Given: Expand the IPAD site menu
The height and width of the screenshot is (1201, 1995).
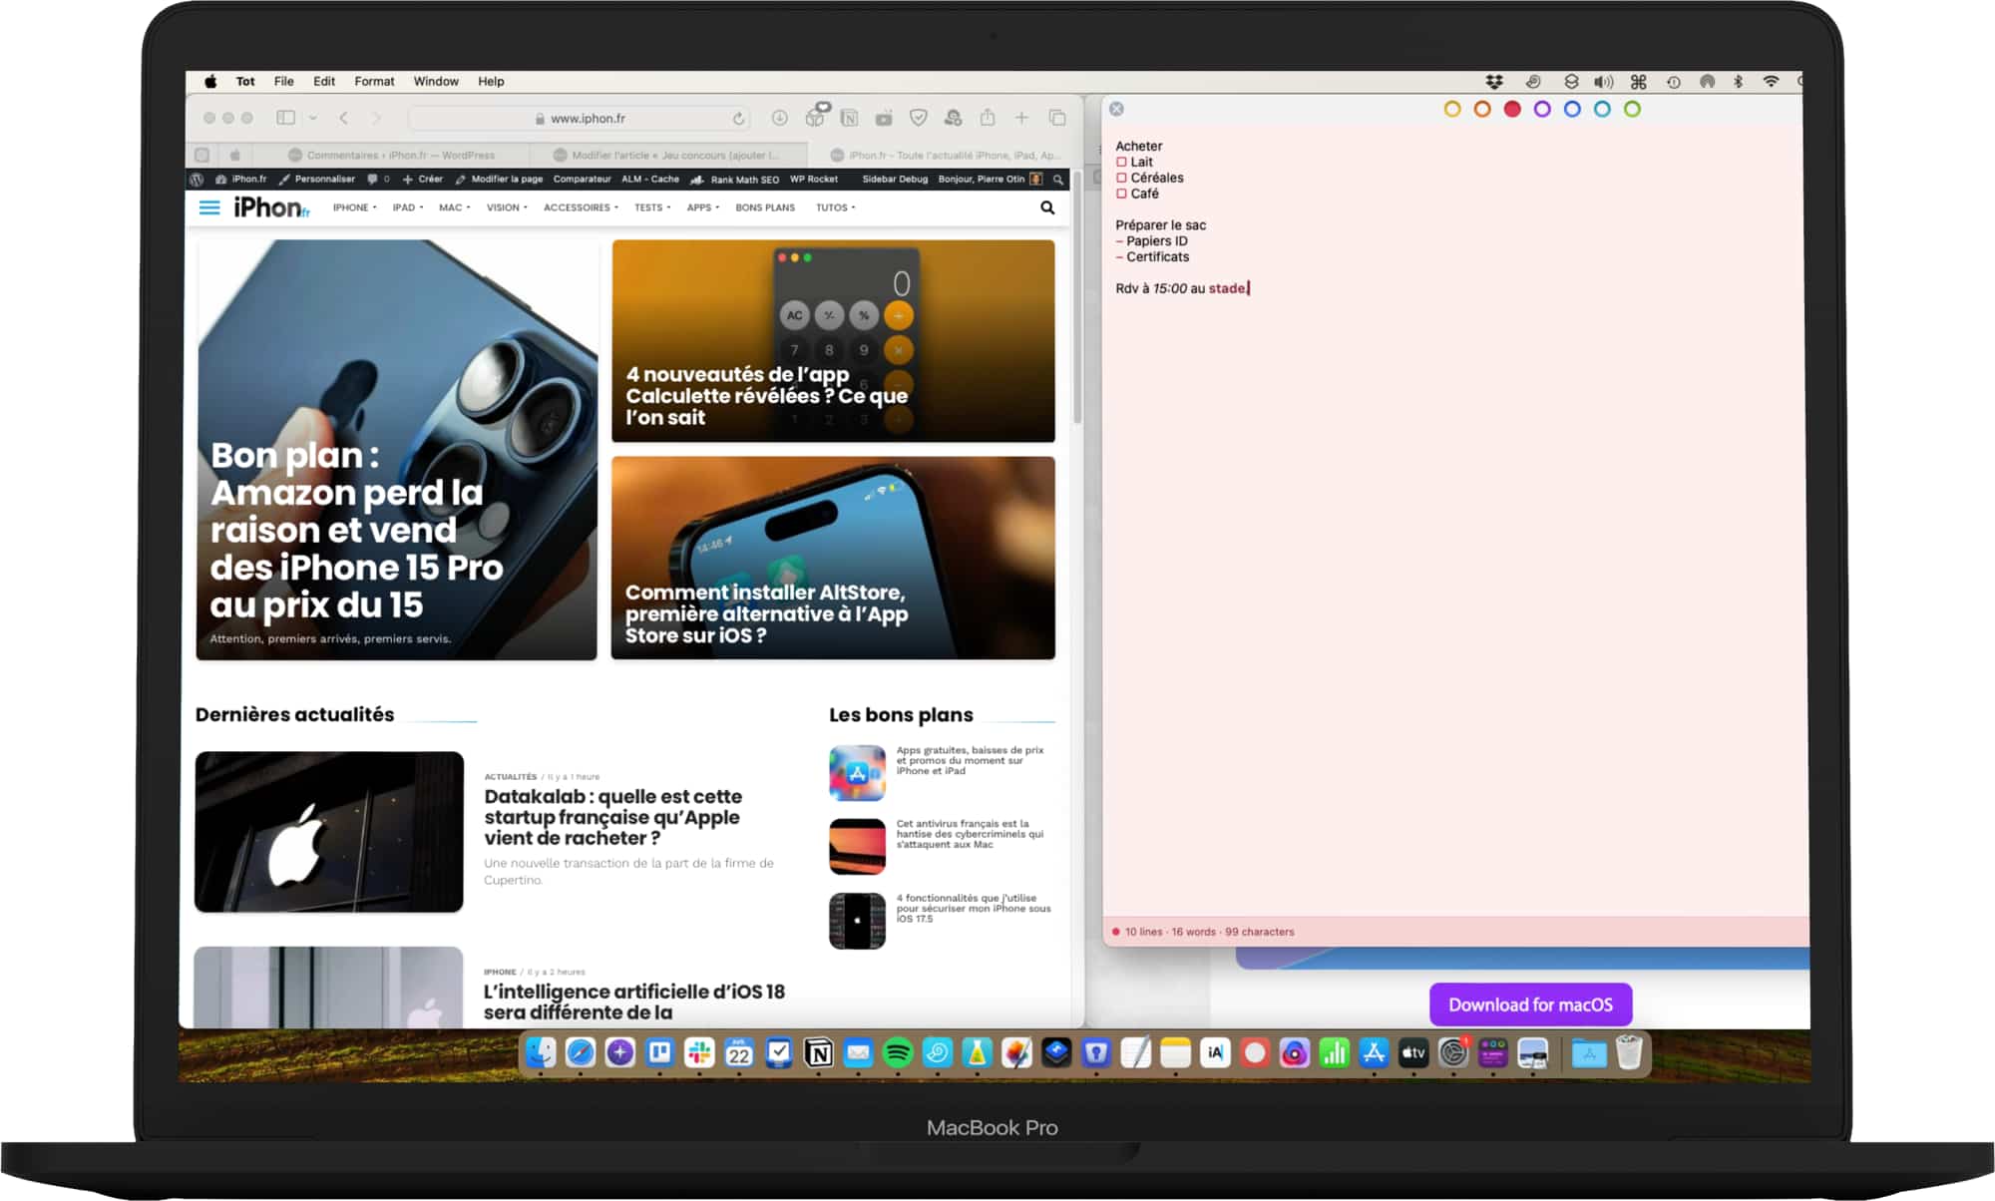Looking at the screenshot, I should (x=407, y=207).
